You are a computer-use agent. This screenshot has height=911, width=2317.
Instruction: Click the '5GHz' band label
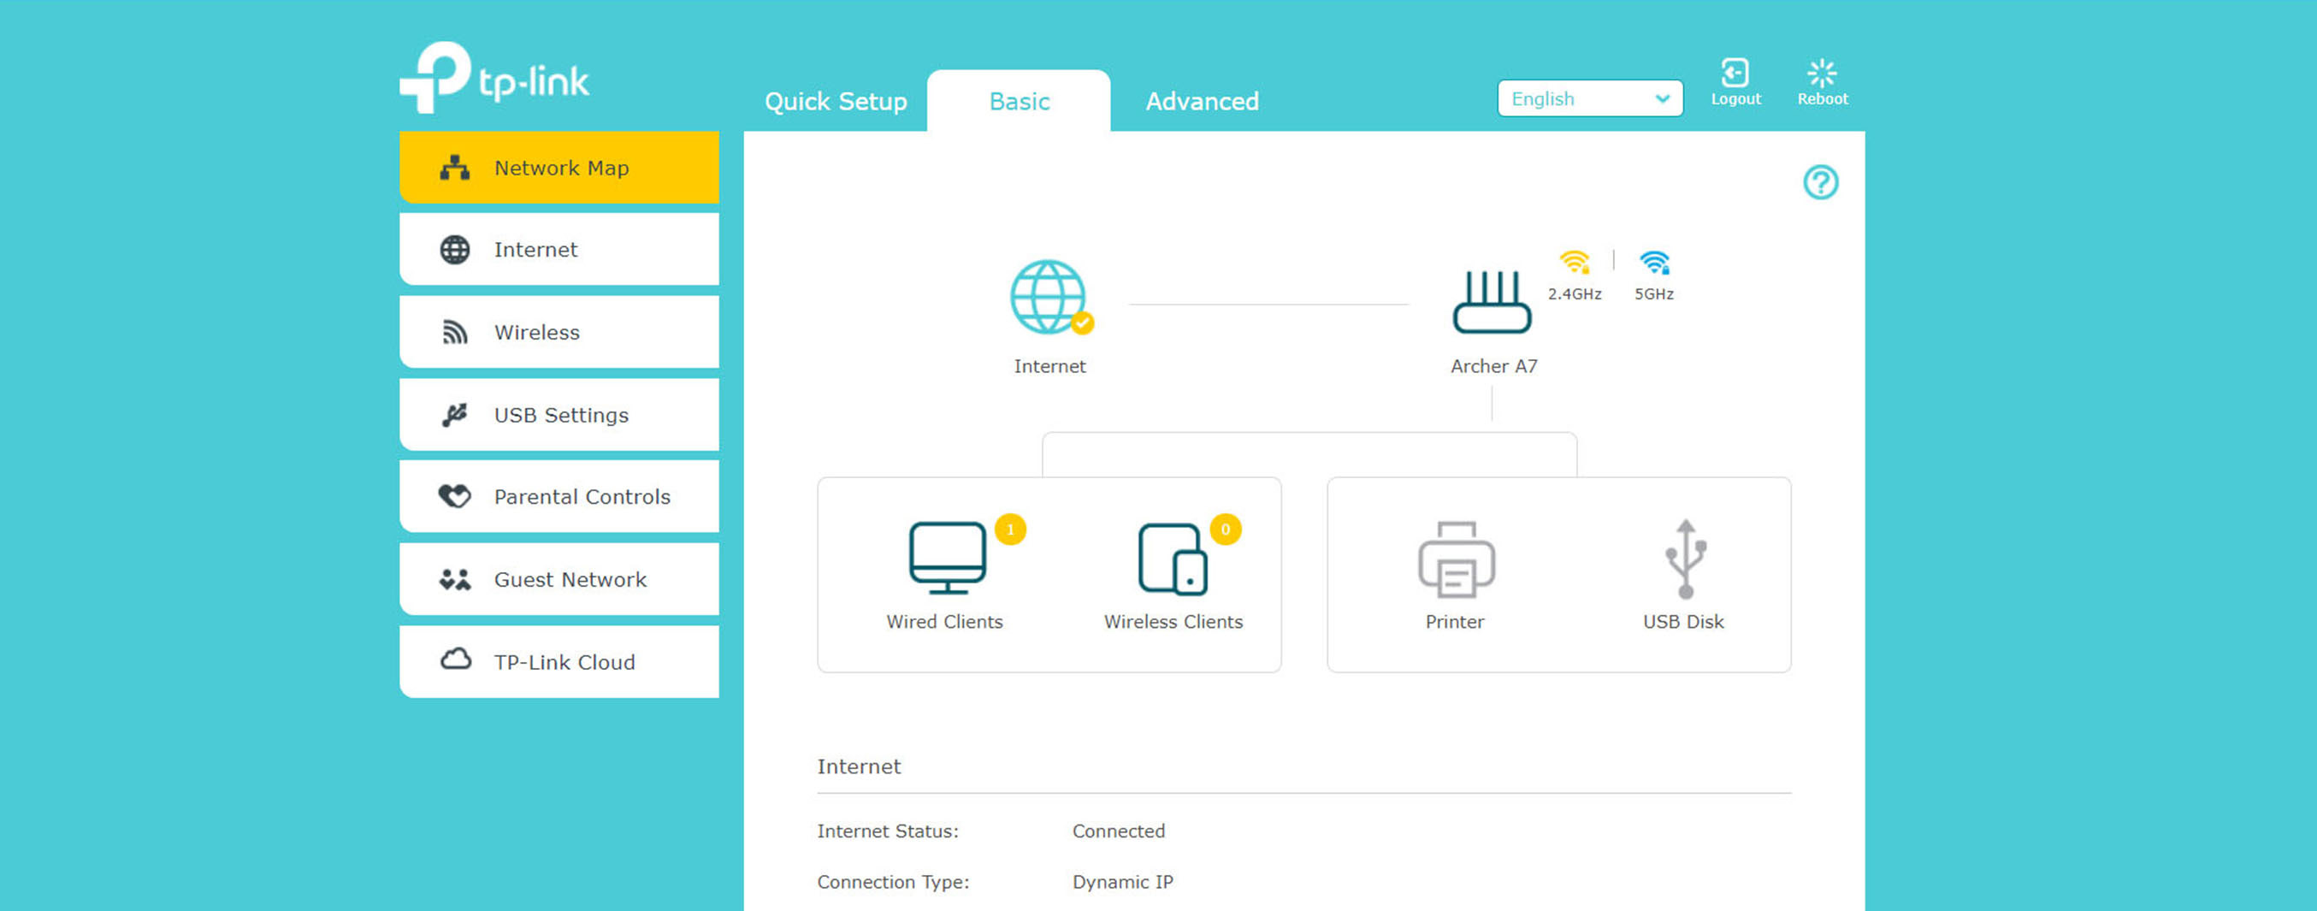click(1654, 294)
